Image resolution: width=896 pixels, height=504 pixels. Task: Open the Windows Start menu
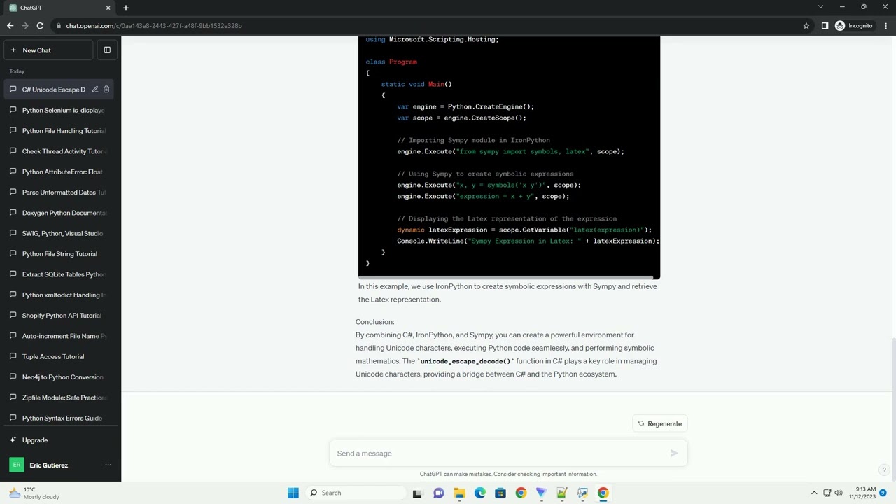[293, 493]
